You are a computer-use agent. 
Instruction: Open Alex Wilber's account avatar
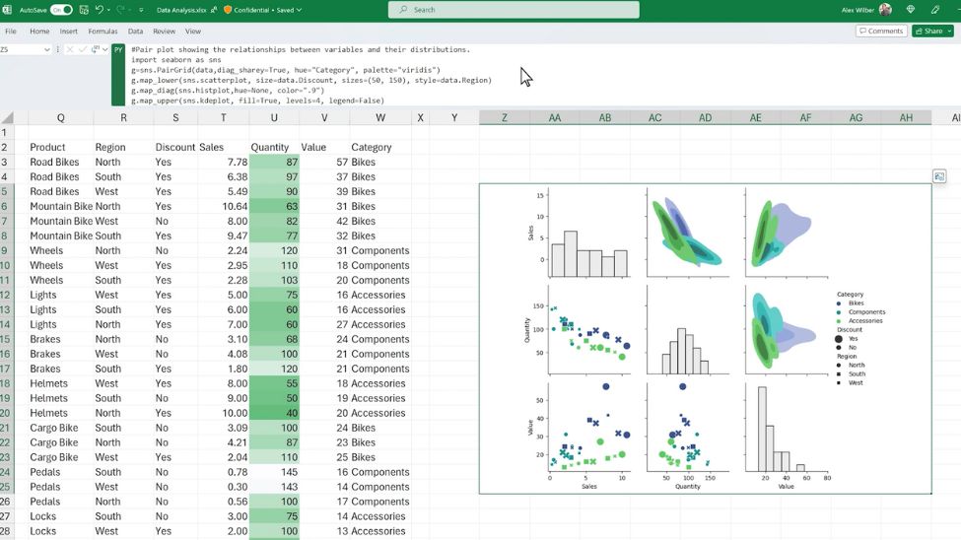click(885, 10)
